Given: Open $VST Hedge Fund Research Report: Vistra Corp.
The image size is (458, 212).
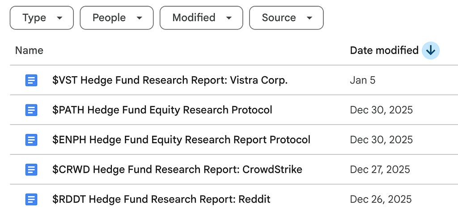Looking at the screenshot, I should pyautogui.click(x=170, y=80).
